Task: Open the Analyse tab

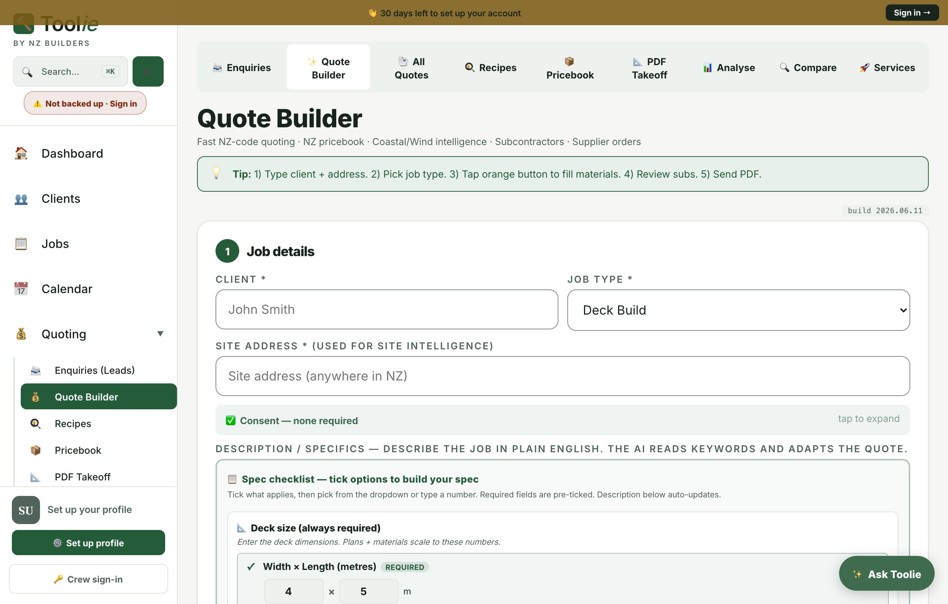Action: click(x=729, y=67)
